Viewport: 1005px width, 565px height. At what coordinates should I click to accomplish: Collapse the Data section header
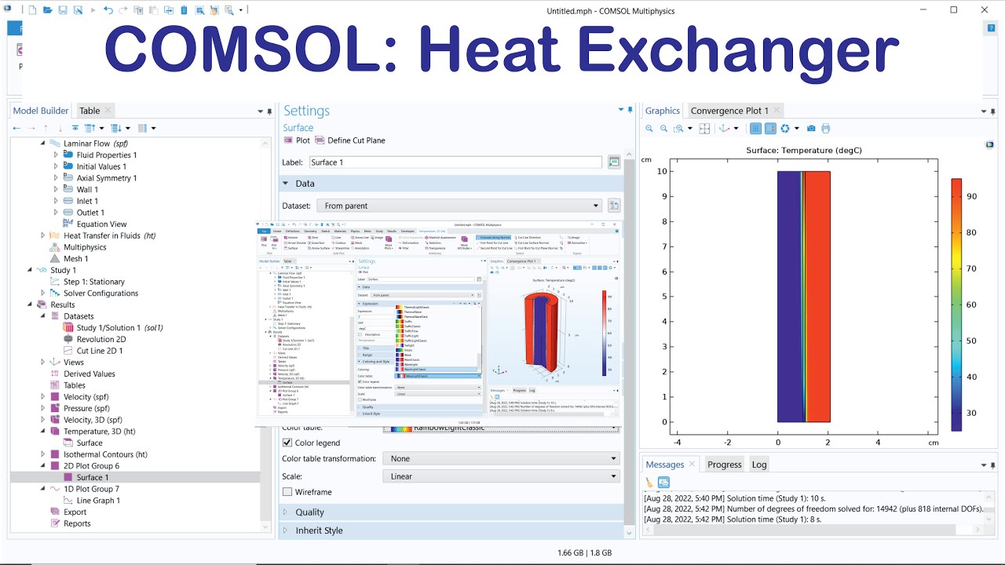[x=453, y=184]
